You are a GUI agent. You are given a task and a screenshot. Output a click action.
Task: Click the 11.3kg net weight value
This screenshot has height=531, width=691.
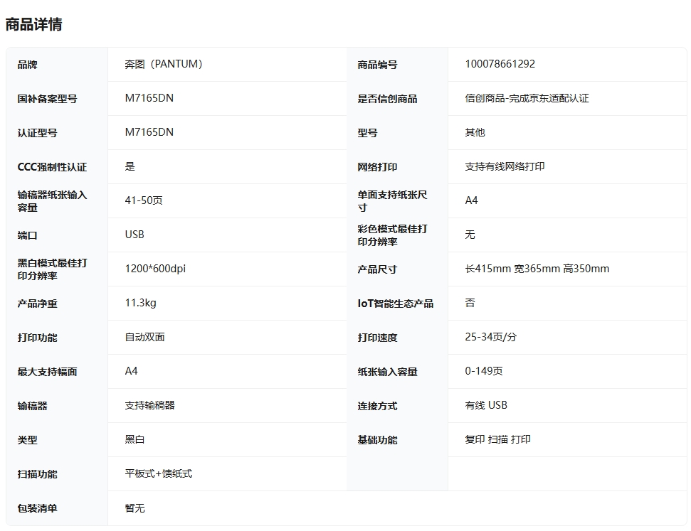140,303
